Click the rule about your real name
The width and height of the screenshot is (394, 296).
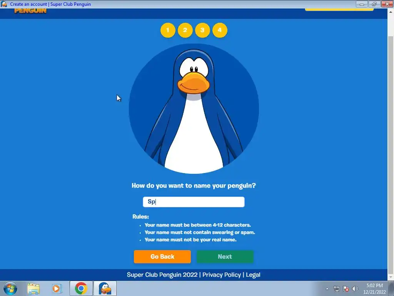point(190,240)
